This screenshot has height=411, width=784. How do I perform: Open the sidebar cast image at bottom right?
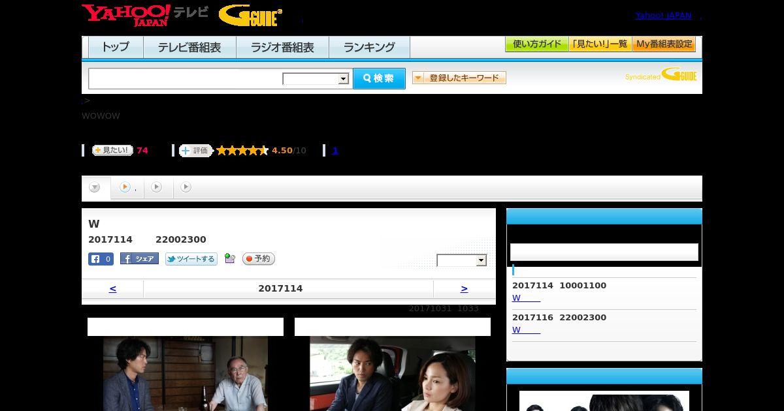click(604, 401)
